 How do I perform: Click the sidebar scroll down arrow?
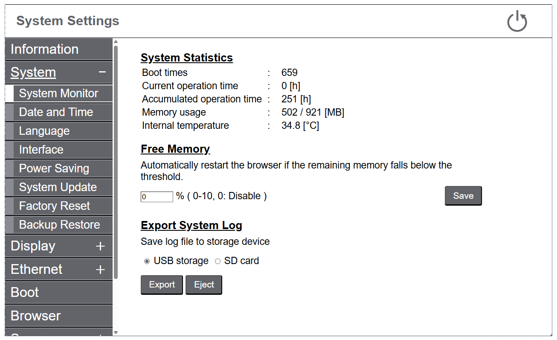coord(116,332)
